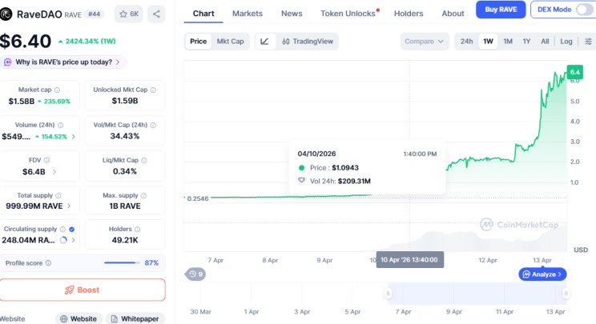Click Market cap value $1.58B

[22, 102]
